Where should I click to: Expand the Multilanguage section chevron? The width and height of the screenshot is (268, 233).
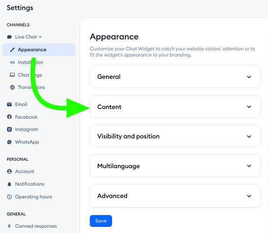pos(249,166)
